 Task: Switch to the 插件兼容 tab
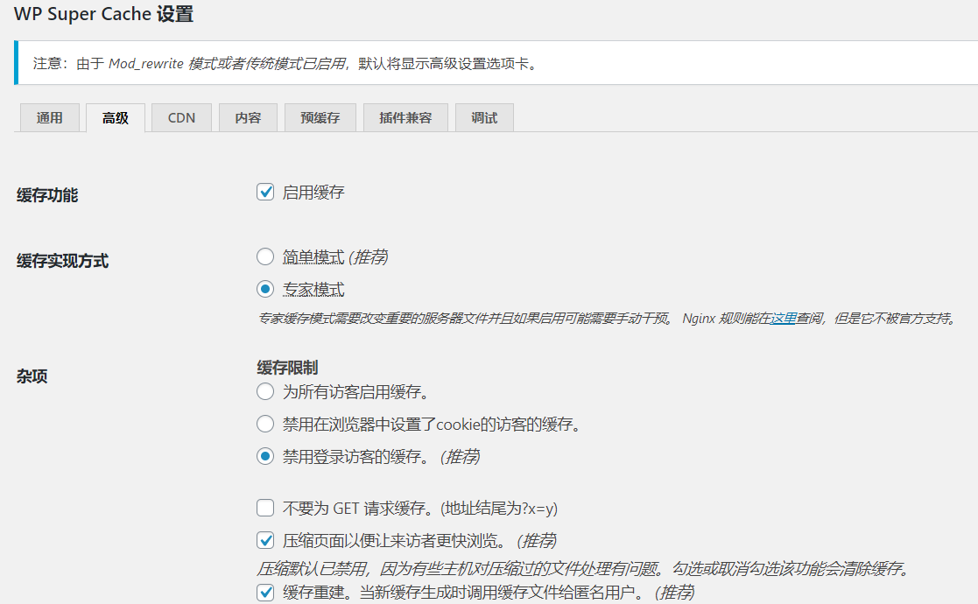click(x=405, y=118)
